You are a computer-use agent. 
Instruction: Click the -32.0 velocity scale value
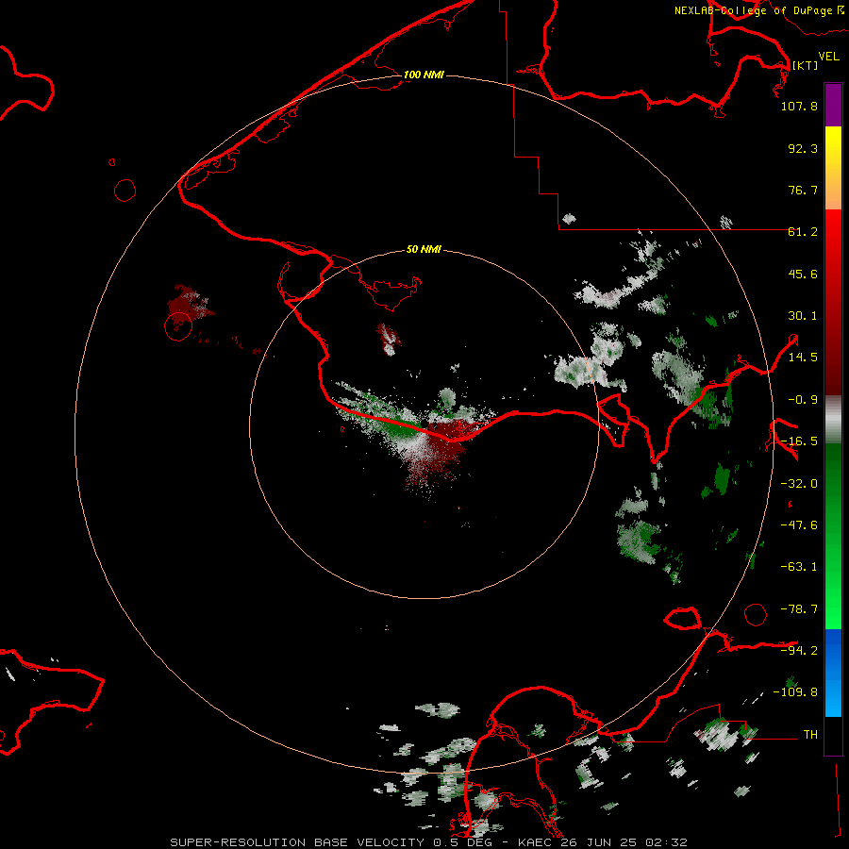pos(799,484)
